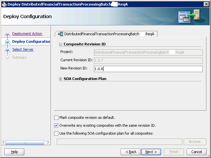Click the Current Revision ID: label

point(76,60)
